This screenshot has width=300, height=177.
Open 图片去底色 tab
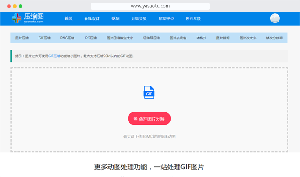[x=178, y=38]
